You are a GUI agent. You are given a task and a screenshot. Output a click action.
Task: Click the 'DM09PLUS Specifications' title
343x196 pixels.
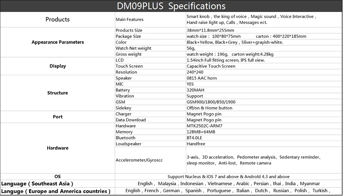click(x=171, y=6)
